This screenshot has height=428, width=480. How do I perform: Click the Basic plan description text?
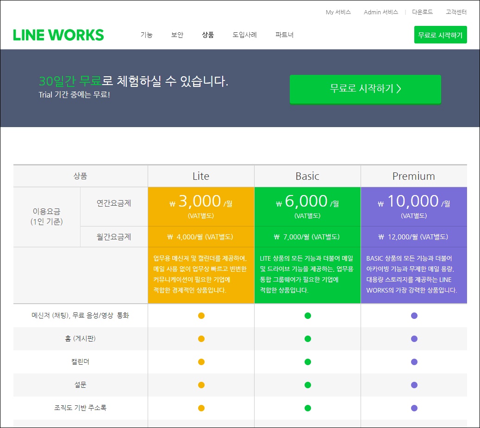(x=306, y=274)
